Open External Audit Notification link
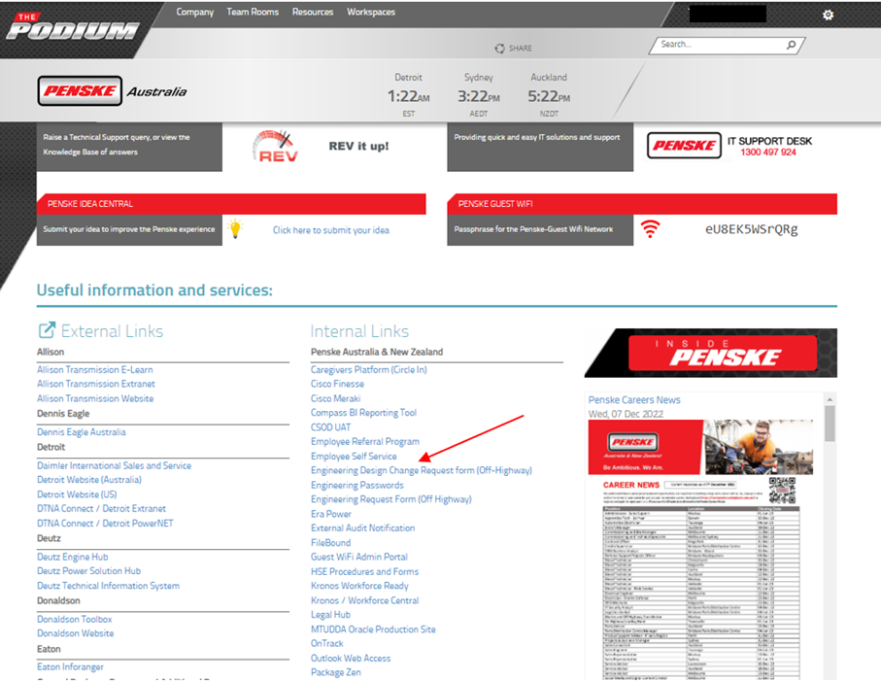Image resolution: width=881 pixels, height=681 pixels. point(363,528)
